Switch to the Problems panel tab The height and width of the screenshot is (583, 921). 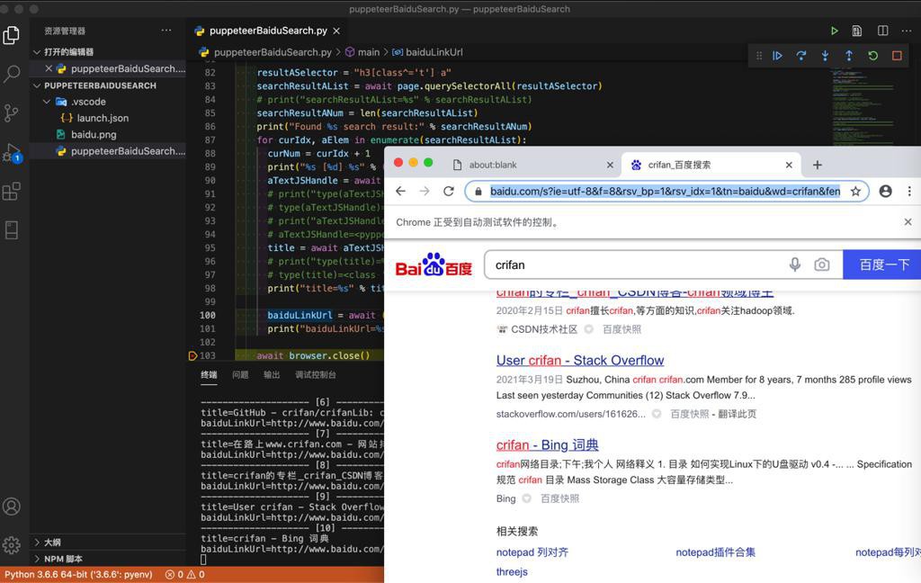click(239, 375)
